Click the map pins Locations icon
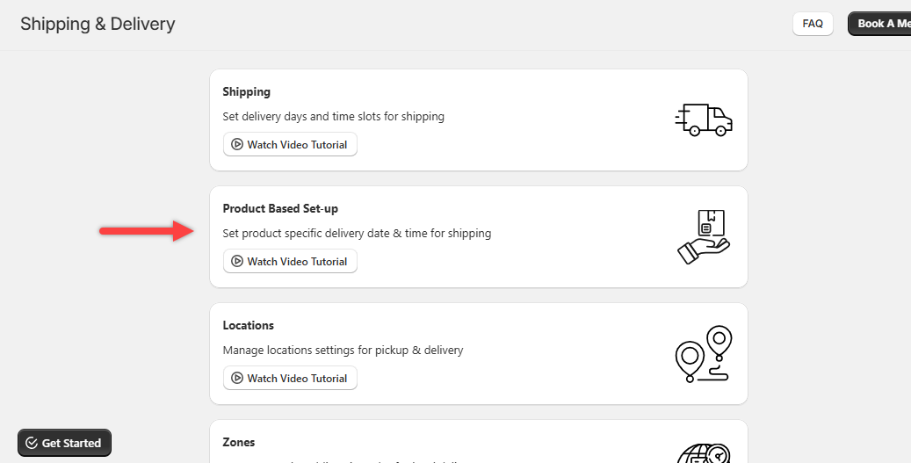This screenshot has height=463, width=911. point(704,353)
